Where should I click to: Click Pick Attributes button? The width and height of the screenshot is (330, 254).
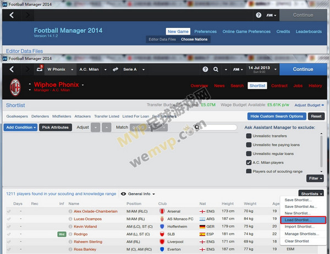pos(56,127)
